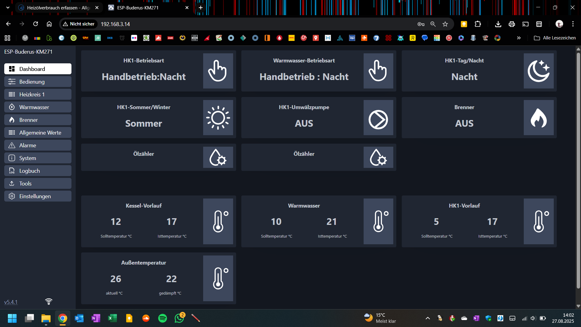Click the hand icon on Warmwasser-Betriebsart card
Screen dimensions: 581x327
coord(378,71)
